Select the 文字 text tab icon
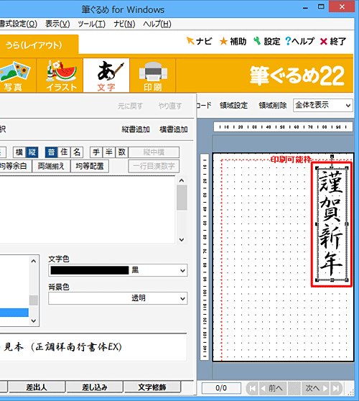 coord(106,75)
